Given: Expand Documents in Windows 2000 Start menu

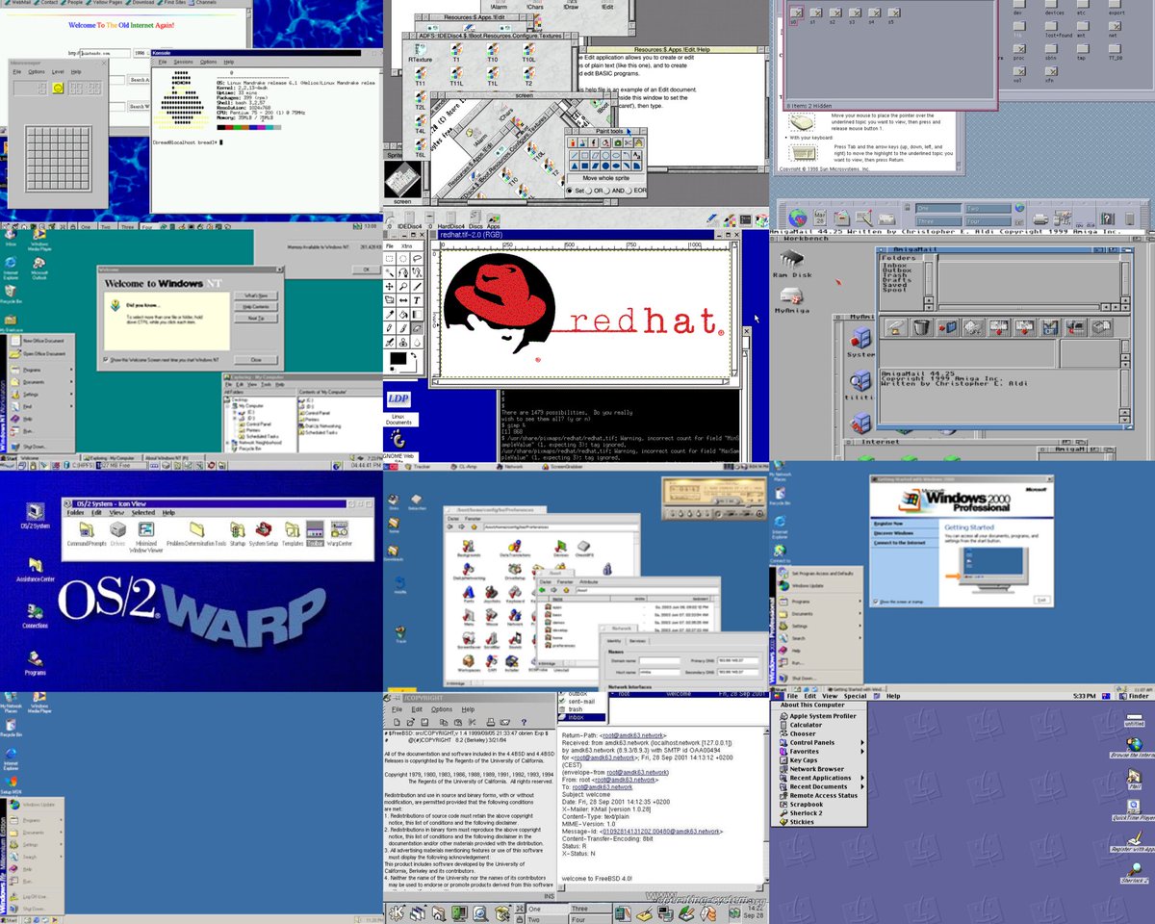Looking at the screenshot, I should 821,614.
